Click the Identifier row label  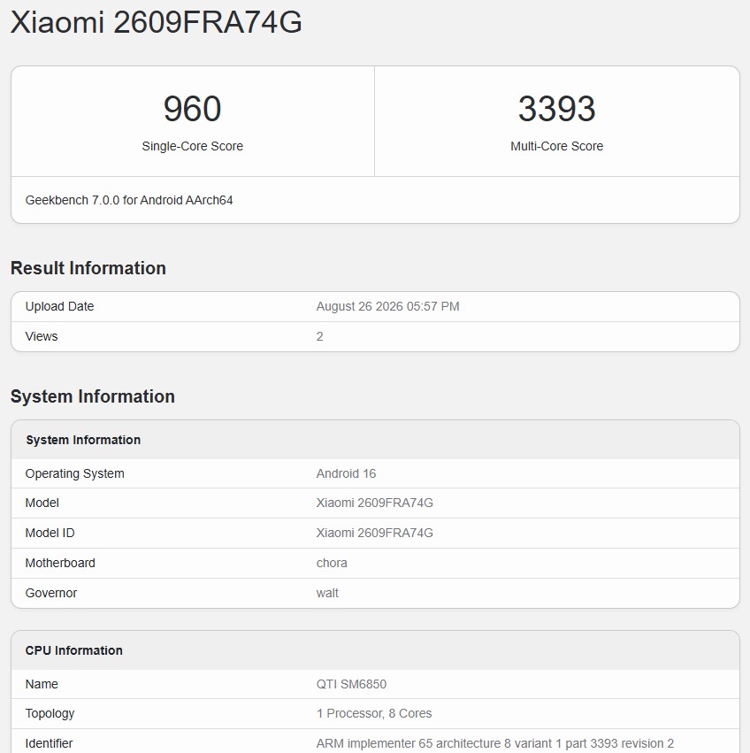point(49,743)
